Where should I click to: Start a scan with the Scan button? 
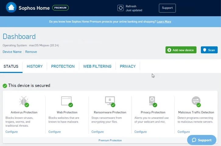click(x=209, y=50)
